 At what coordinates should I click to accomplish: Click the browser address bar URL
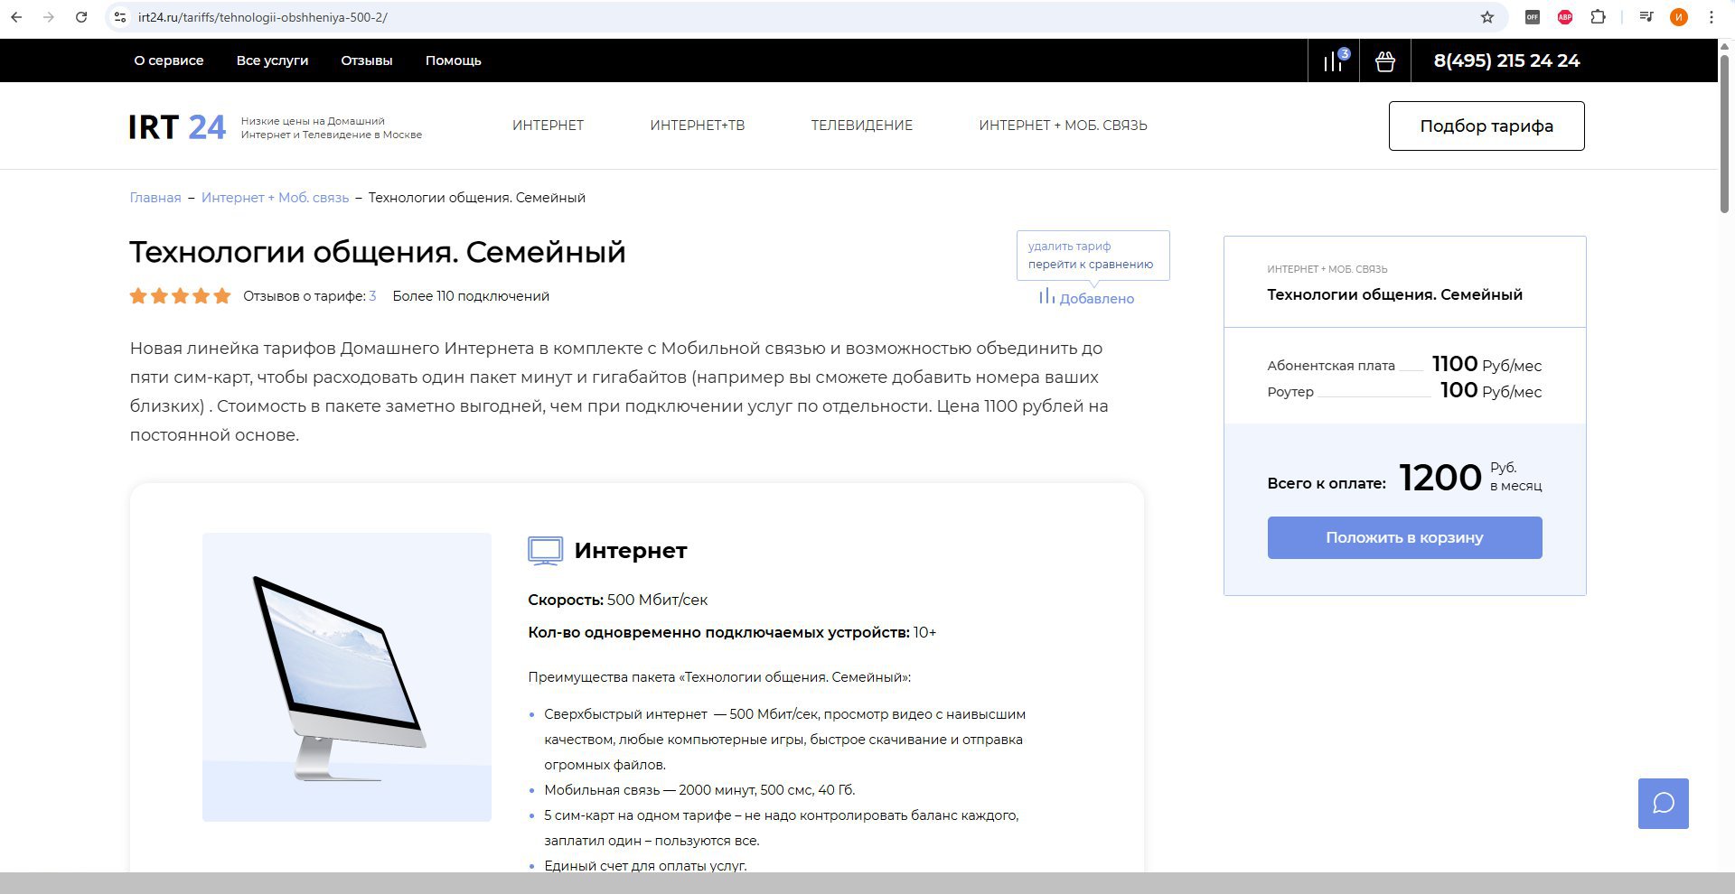click(263, 17)
